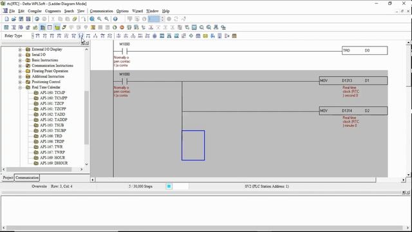Collapse the Real Time Calendar folder
This screenshot has width=412, height=232.
point(20,88)
